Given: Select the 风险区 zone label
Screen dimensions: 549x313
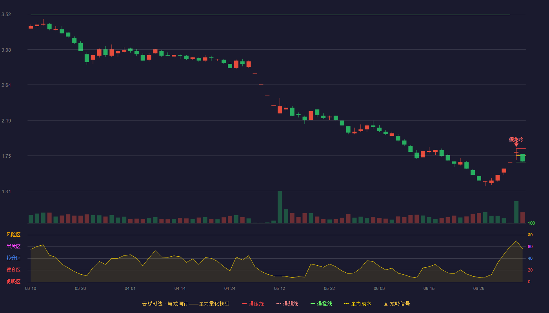Looking at the screenshot, I should pyautogui.click(x=13, y=235).
